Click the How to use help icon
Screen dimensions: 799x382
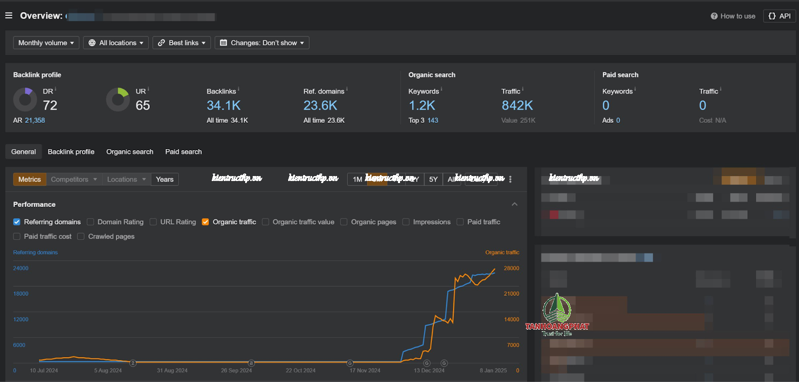click(714, 16)
